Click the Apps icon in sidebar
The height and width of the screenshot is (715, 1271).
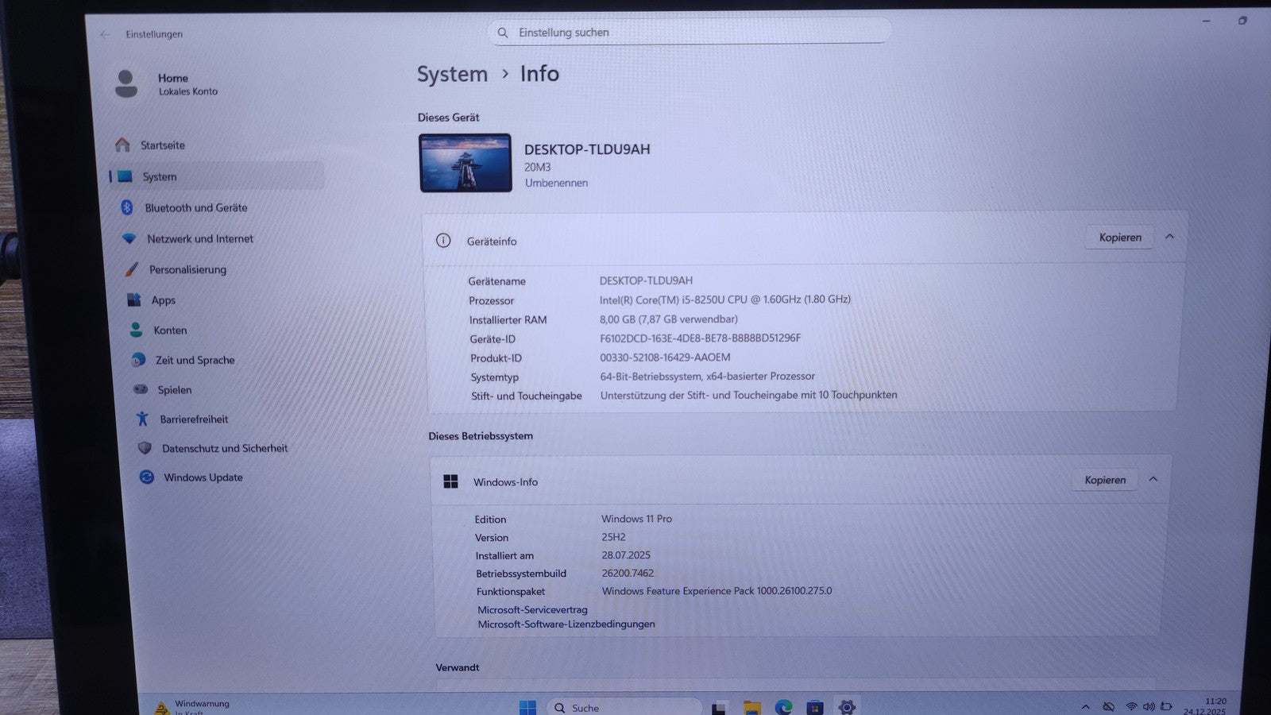[134, 300]
